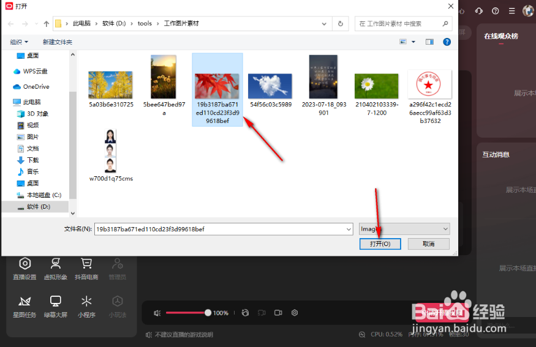The image size is (536, 347).
Task: Click the 取消 cancel button
Action: pyautogui.click(x=429, y=244)
